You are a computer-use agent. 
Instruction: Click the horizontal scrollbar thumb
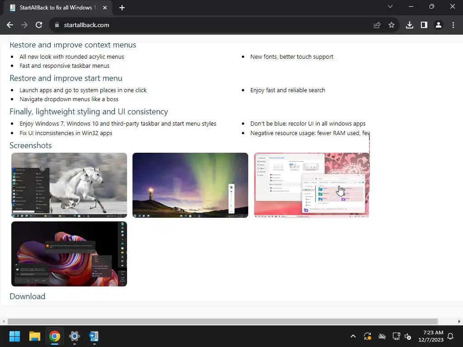pyautogui.click(x=222, y=321)
